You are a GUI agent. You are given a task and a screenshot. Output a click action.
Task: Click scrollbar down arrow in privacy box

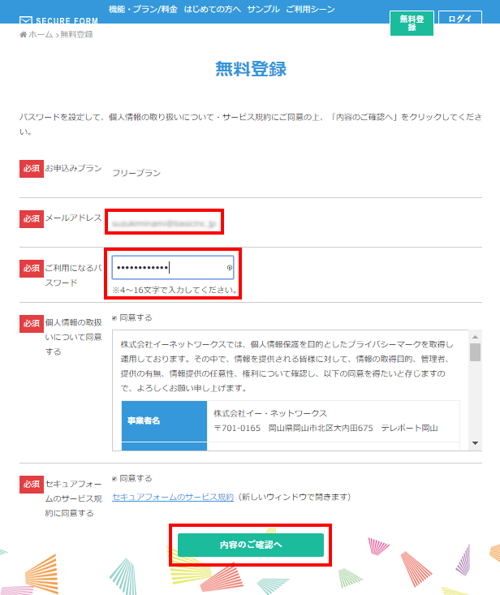(x=476, y=445)
